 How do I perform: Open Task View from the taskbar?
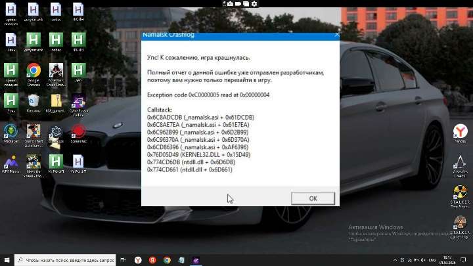tap(123, 260)
